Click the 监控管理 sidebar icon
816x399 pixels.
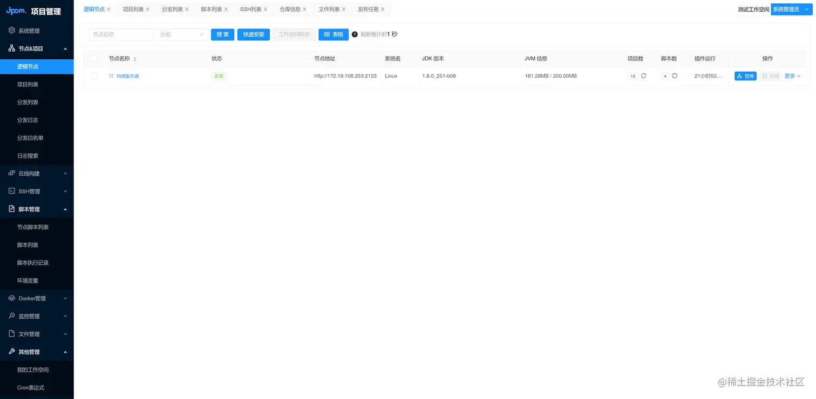pos(12,316)
